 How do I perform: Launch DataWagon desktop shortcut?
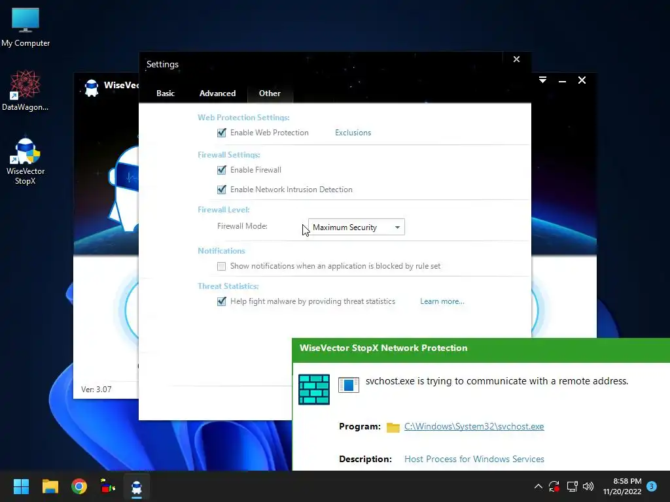(26, 90)
